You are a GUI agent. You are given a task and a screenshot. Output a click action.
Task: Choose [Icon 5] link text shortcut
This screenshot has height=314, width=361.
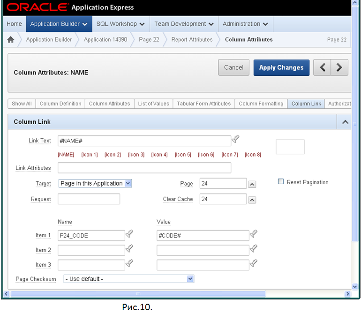(x=183, y=155)
